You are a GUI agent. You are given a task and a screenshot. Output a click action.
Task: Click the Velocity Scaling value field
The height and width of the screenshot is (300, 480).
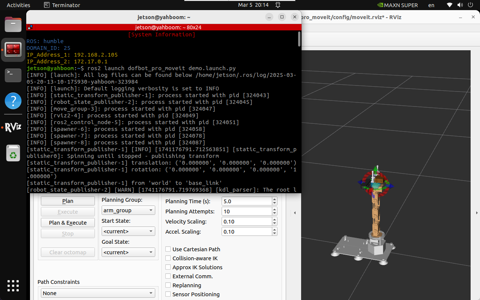pos(247,222)
